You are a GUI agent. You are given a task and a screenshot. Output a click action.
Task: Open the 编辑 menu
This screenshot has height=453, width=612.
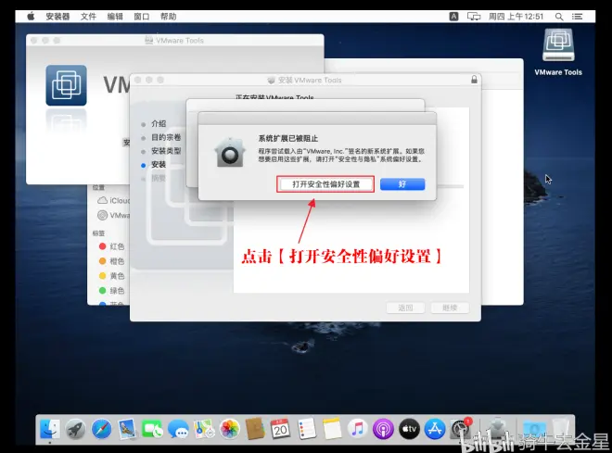(x=115, y=17)
